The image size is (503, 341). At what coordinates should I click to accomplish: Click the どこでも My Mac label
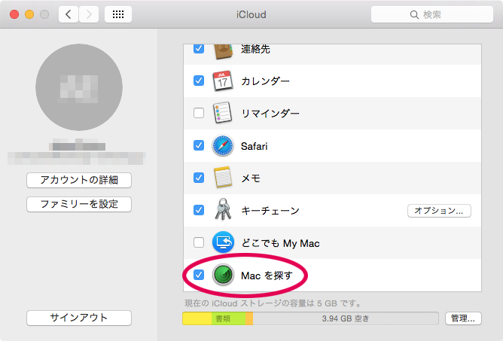(280, 243)
